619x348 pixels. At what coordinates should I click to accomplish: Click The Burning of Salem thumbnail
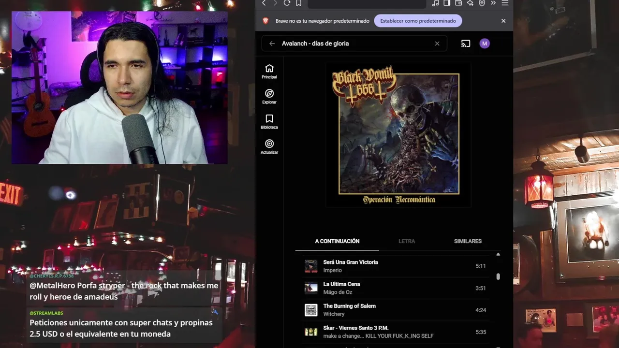tap(311, 310)
